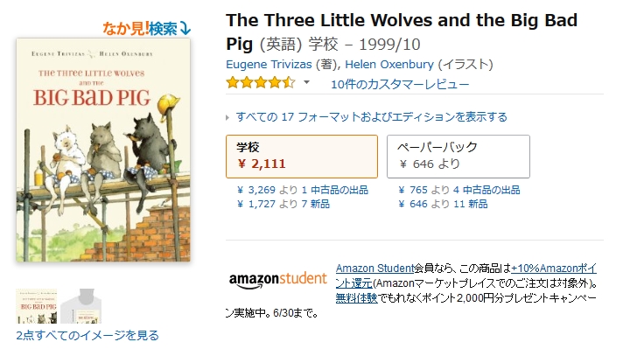The width and height of the screenshot is (637, 349).
Task: Open 10件のカスタマーレビュー link
Action: tap(400, 85)
